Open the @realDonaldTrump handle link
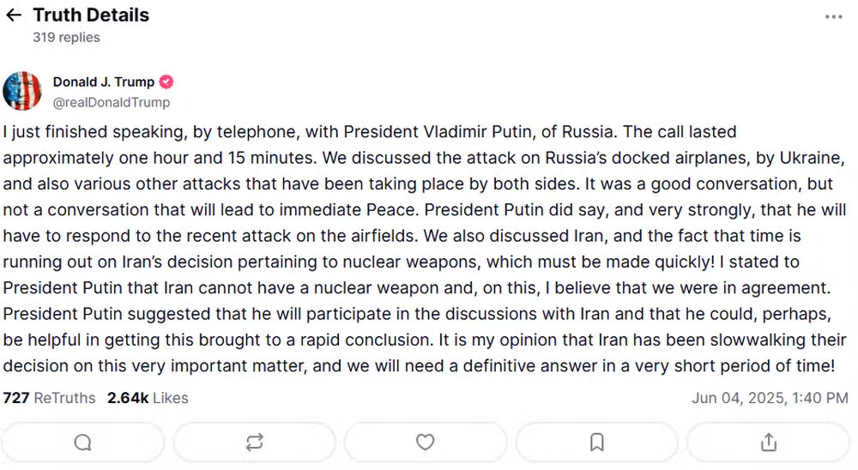 pyautogui.click(x=111, y=102)
